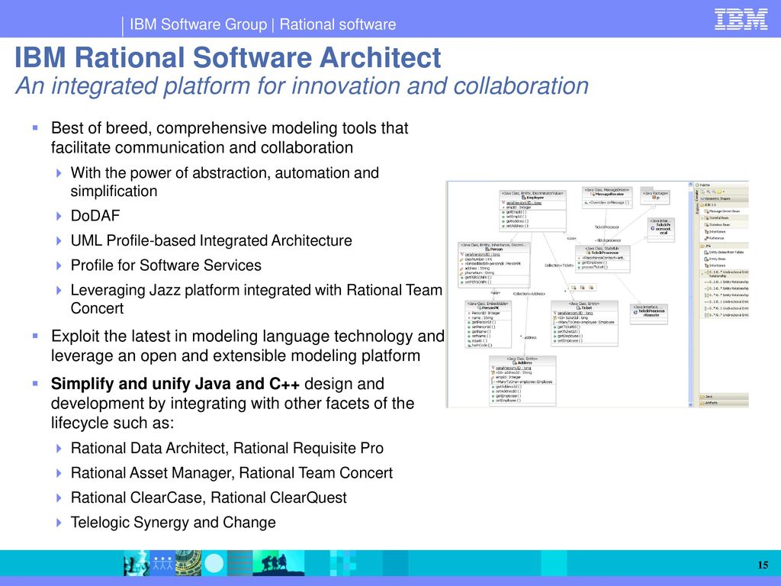Screen dimensions: 781x586
Task: Select the TicketProcessorLocal interface box
Action: (661, 230)
